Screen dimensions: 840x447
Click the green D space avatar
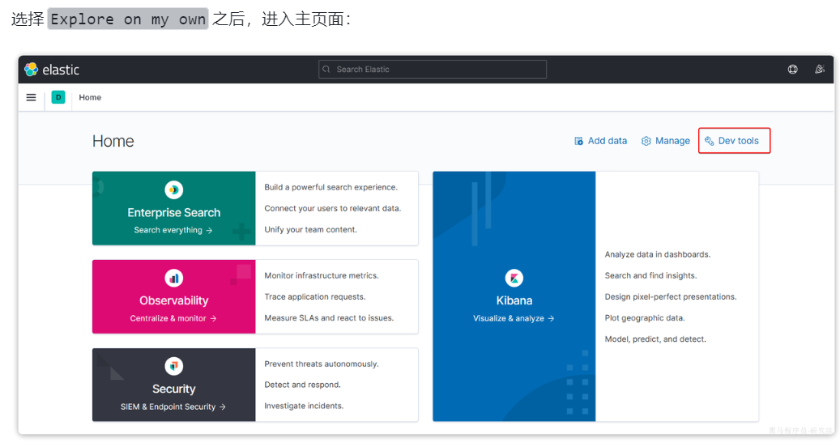[x=58, y=97]
